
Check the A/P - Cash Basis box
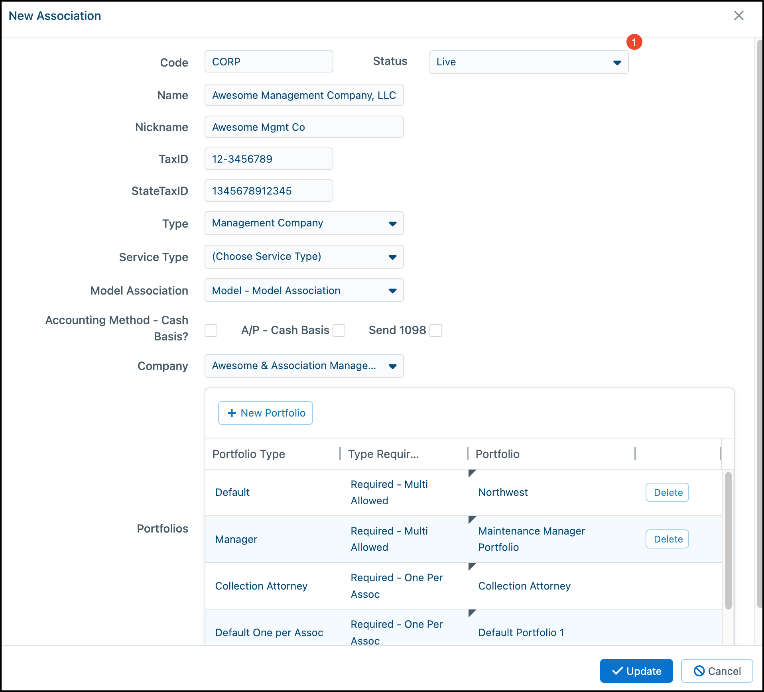(x=339, y=330)
